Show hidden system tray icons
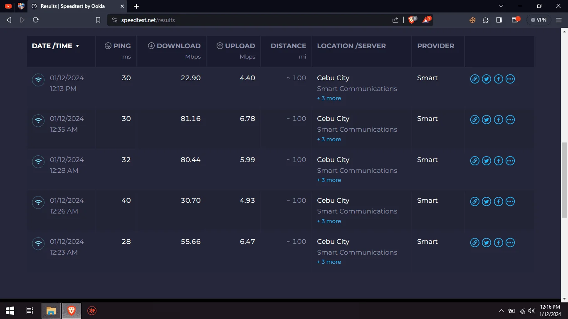 tap(501, 311)
